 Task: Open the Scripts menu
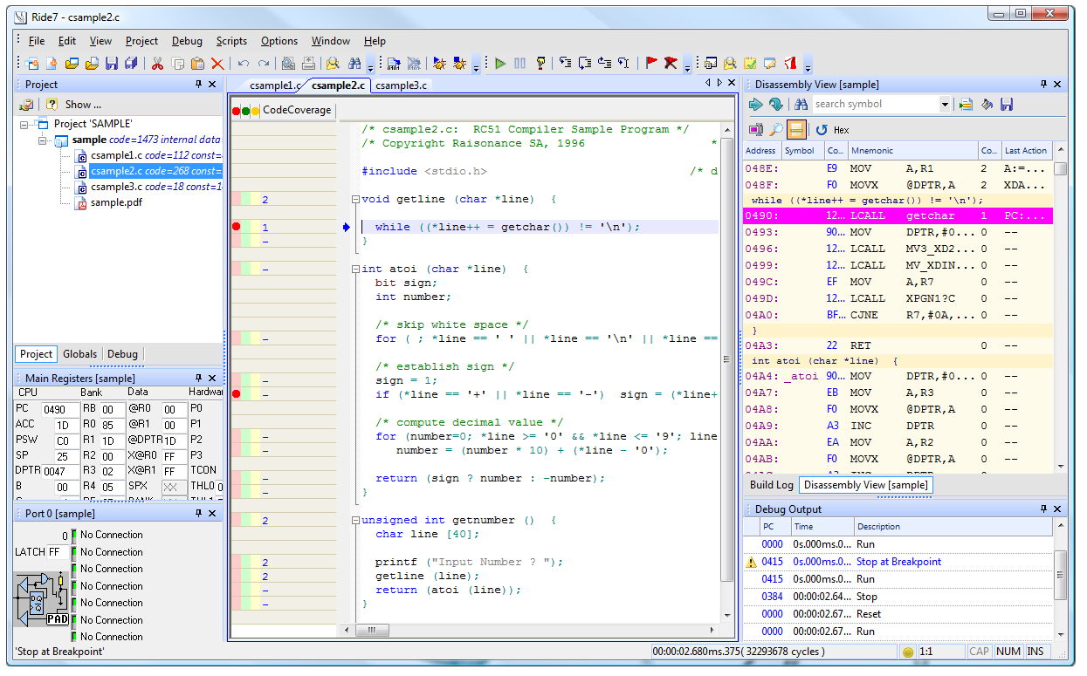pos(231,41)
